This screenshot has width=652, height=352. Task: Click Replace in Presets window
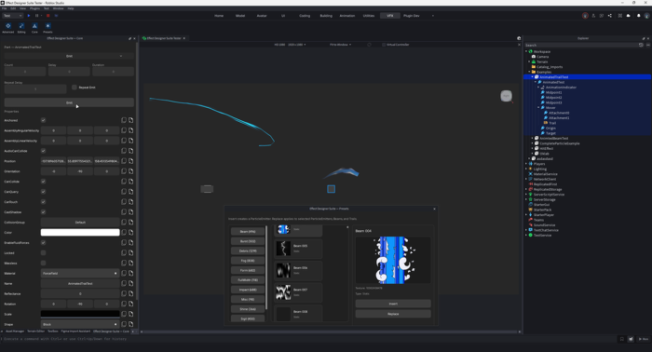coord(393,314)
